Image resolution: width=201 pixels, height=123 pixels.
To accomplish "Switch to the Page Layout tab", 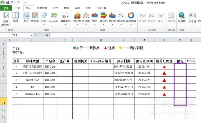I will click(42, 8).
